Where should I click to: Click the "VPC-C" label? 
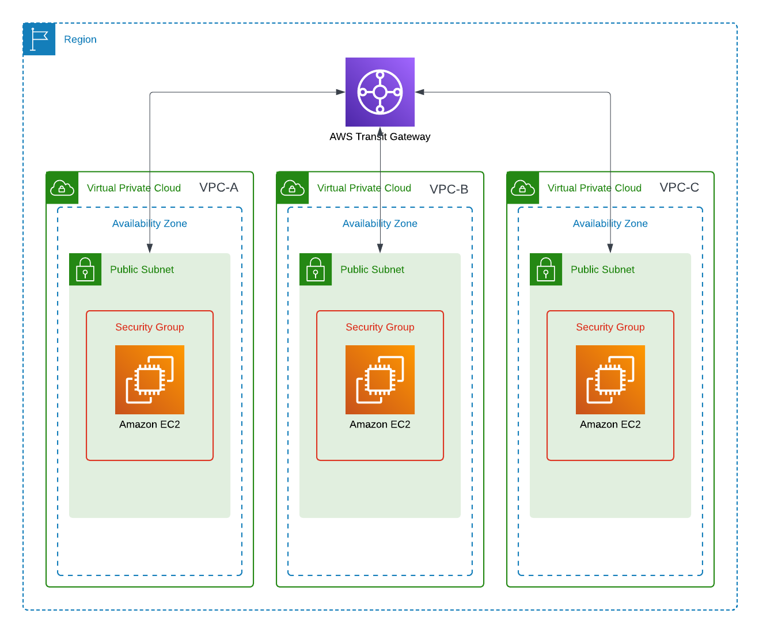[x=680, y=188]
